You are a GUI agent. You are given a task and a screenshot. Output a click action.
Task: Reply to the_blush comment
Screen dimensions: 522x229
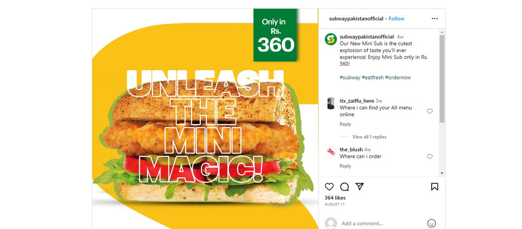[x=345, y=166]
